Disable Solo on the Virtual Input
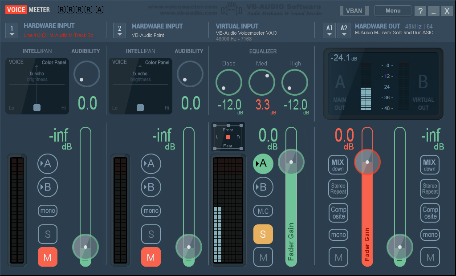The height and width of the screenshot is (276, 456). [263, 234]
